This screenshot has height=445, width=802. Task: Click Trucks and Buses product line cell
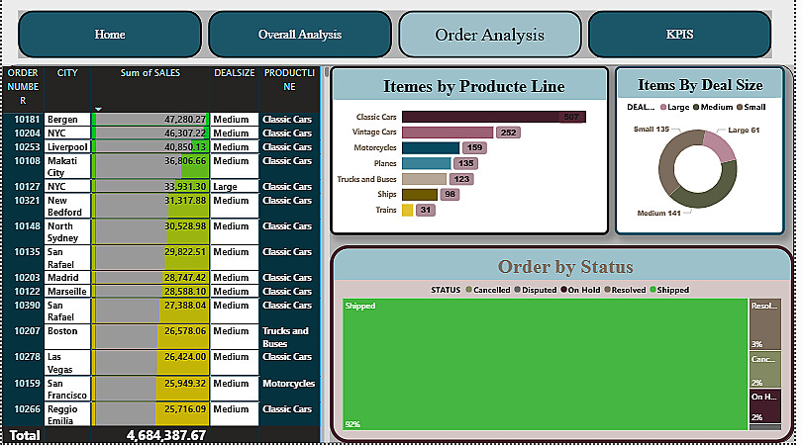click(289, 336)
